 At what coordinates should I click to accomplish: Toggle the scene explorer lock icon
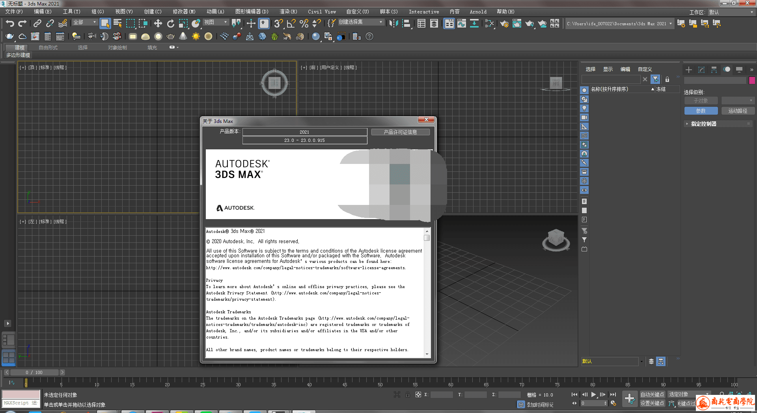point(667,79)
